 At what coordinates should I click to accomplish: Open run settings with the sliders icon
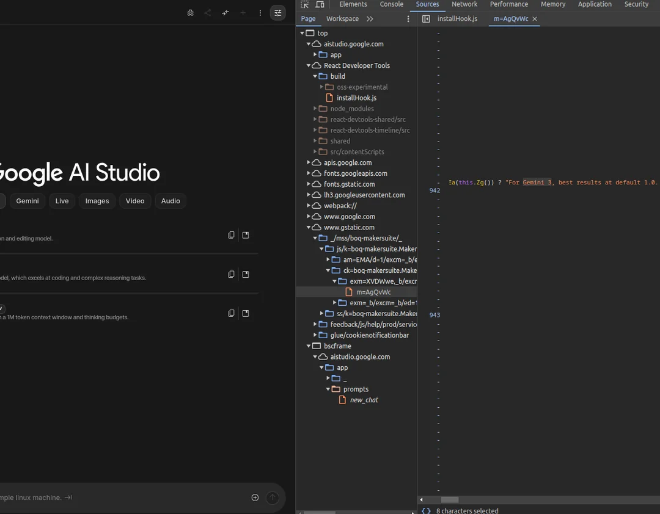pos(278,12)
